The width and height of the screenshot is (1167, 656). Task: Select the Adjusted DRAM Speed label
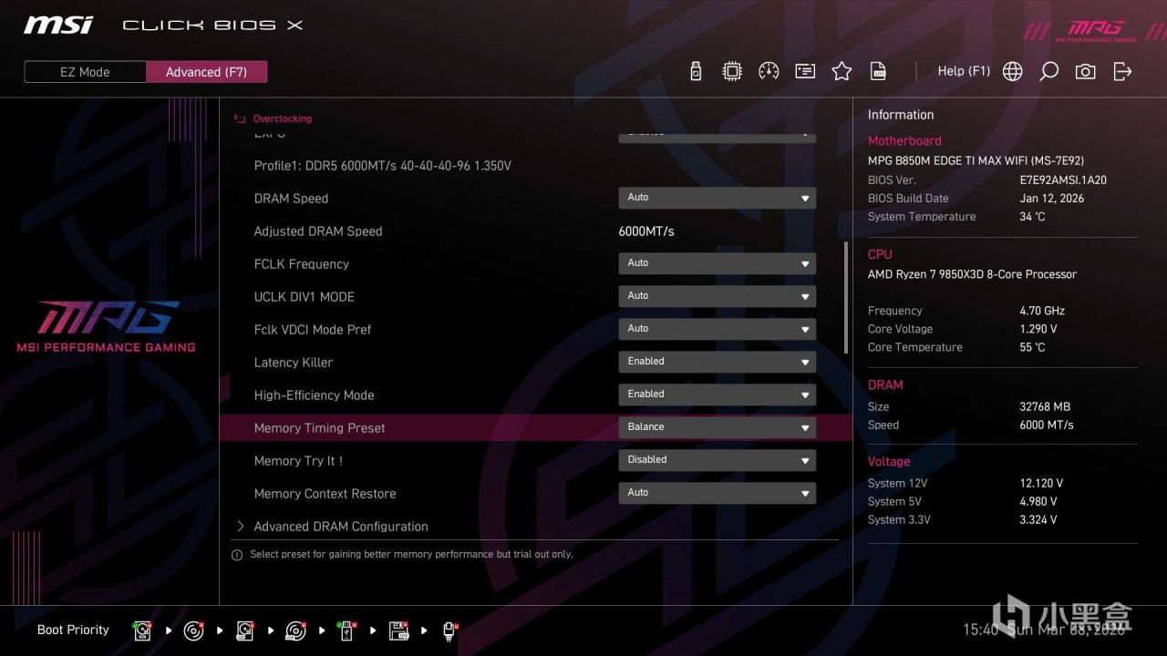pos(318,231)
